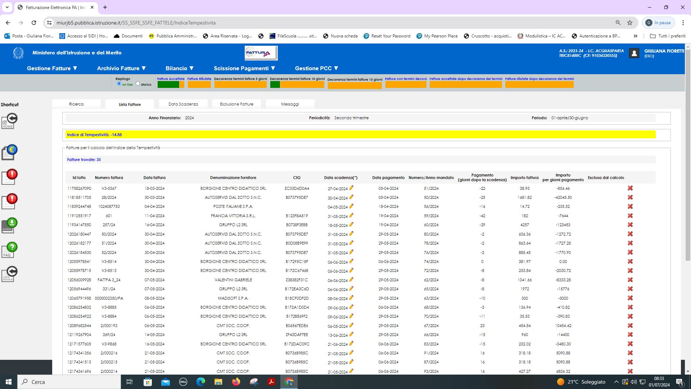691x389 pixels.
Task: Switch to the Lista Fatture tab
Action: [130, 104]
